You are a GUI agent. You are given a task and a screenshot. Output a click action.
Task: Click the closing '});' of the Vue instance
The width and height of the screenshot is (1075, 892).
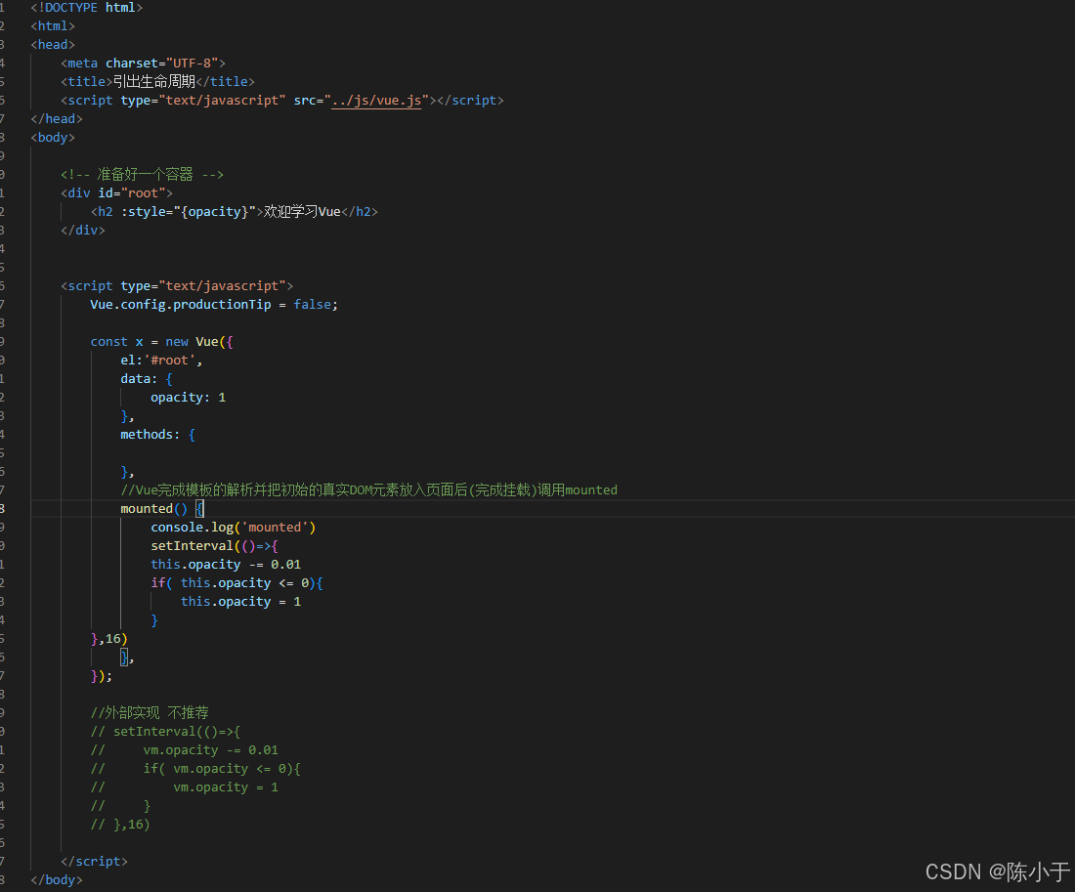(102, 675)
